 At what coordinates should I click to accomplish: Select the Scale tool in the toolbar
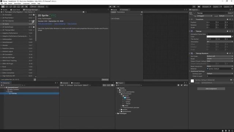[15, 7]
